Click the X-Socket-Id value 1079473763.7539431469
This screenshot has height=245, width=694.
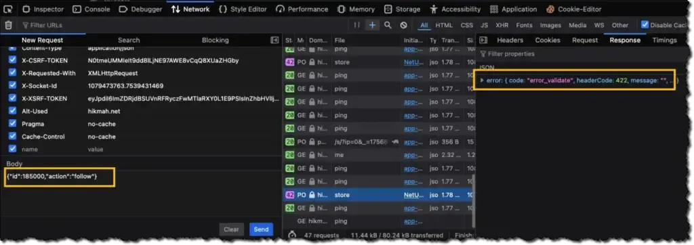click(125, 86)
